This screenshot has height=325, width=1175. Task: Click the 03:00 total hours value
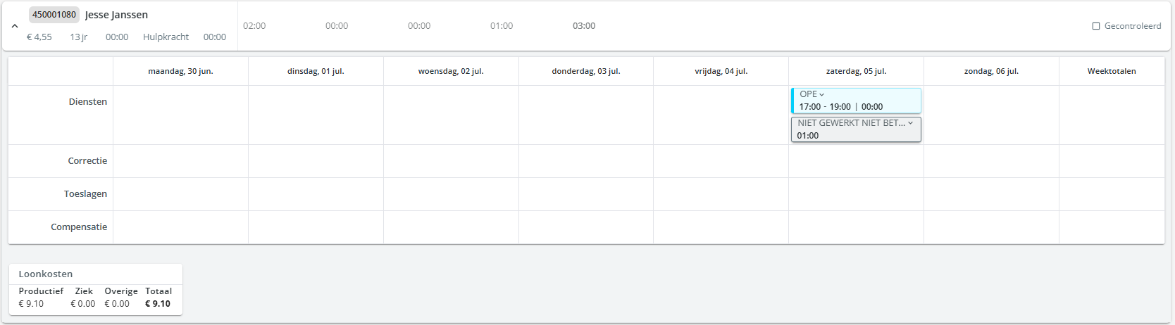[584, 26]
